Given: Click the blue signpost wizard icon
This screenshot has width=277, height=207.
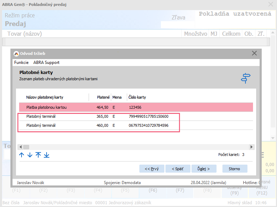Looking at the screenshot, I should click(246, 78).
